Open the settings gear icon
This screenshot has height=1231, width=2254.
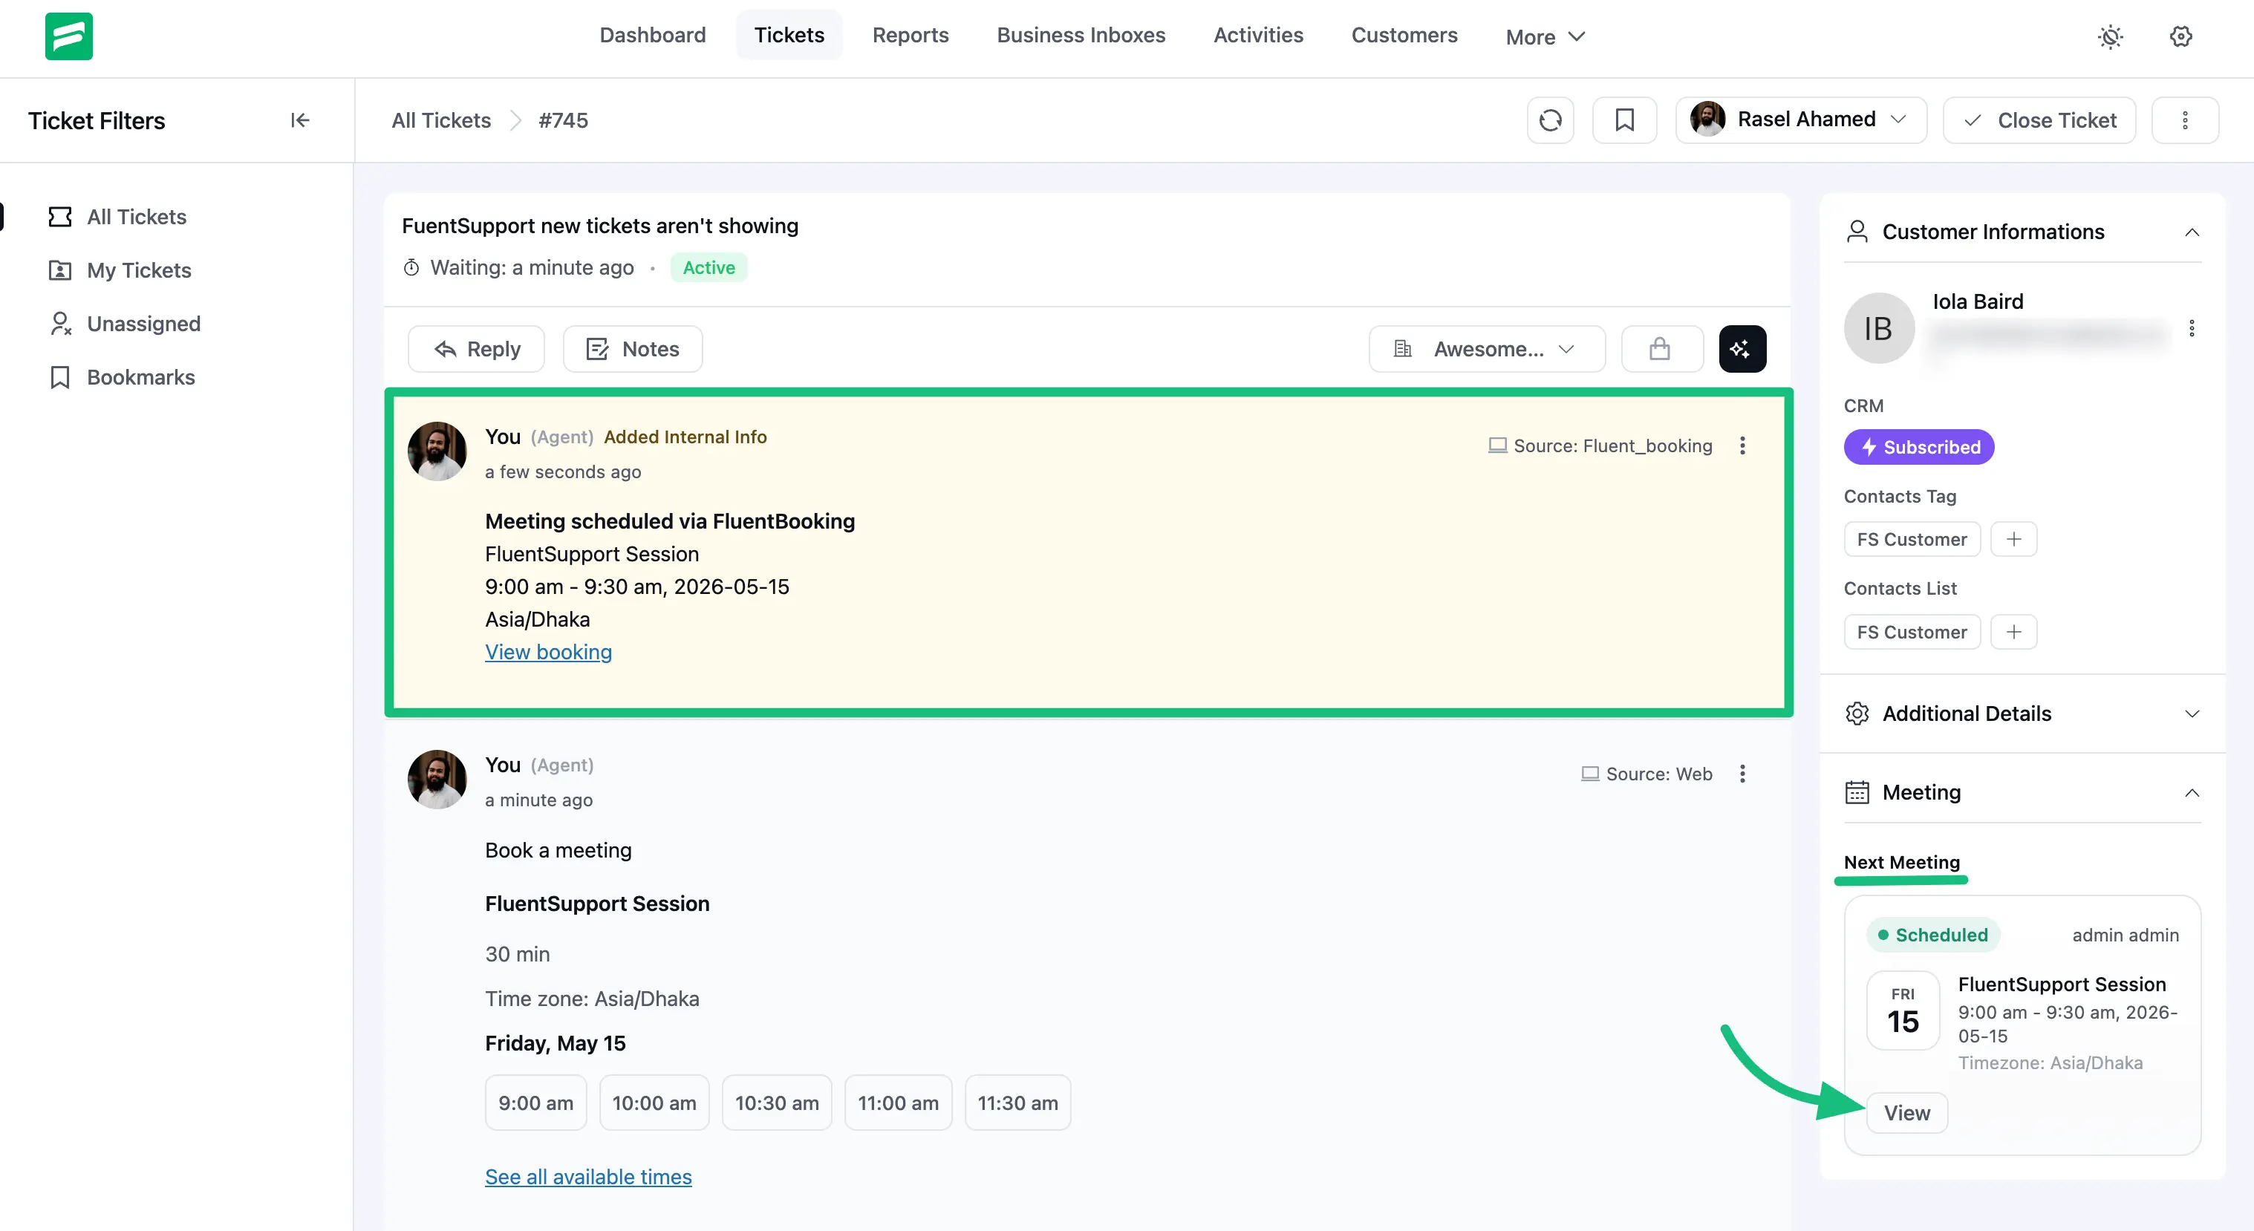(2180, 36)
